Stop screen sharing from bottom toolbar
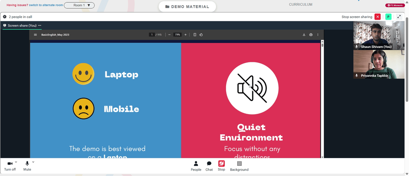Image resolution: width=409 pixels, height=176 pixels. click(221, 166)
